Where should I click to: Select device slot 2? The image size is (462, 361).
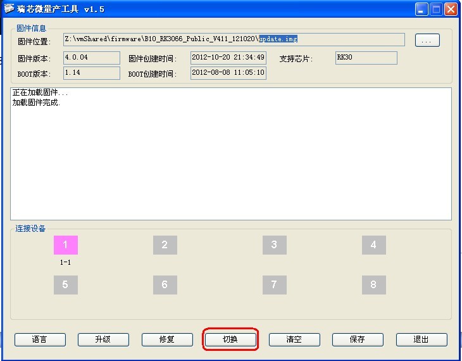click(165, 245)
